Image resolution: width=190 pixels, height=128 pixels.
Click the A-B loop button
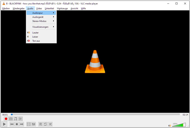click(x=16, y=118)
